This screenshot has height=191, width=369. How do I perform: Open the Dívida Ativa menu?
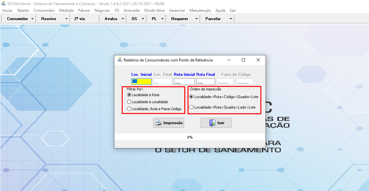154,11
